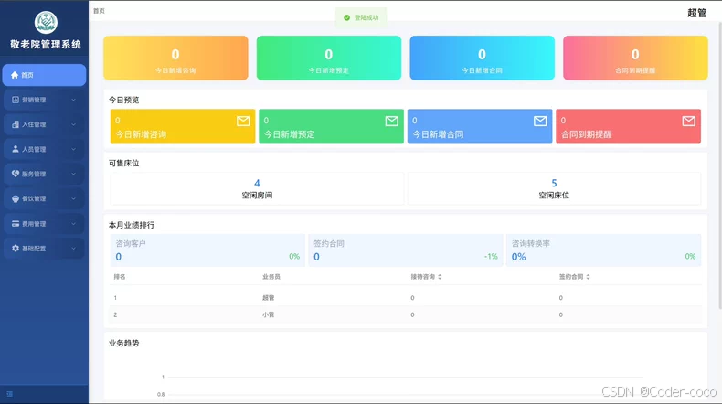722x404 pixels.
Task: Expand the 营销管理 menu chevron
Action: (73, 100)
